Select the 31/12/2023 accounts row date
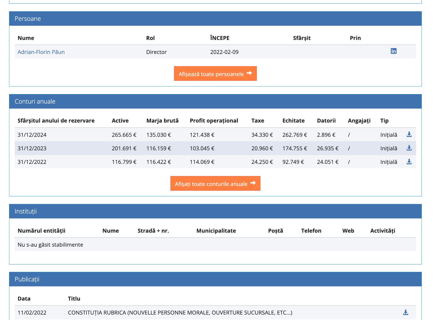 tap(32, 148)
